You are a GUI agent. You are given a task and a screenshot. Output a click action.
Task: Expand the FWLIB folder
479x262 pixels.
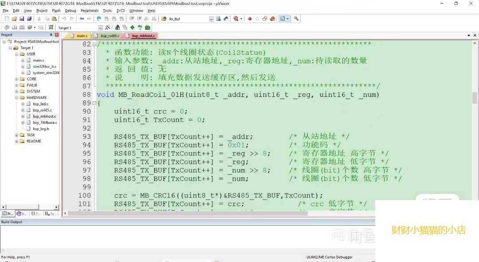(x=16, y=85)
